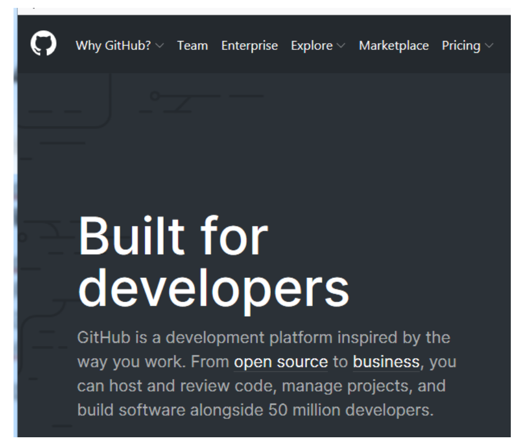Click the GitHub Octocat logo
522x444 pixels.
tap(43, 43)
